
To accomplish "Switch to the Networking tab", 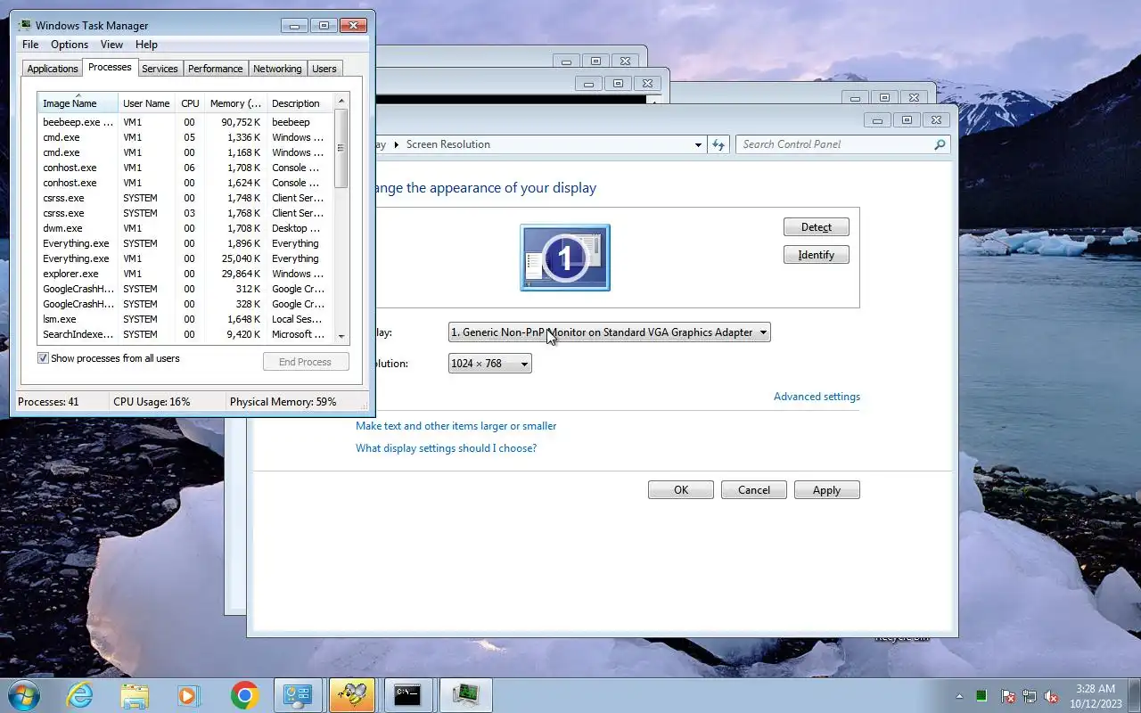I will tap(277, 69).
